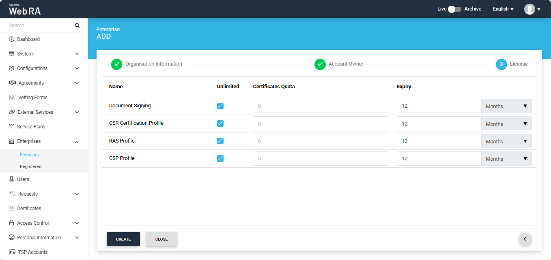This screenshot has height=260, width=551.
Task: Click Expiry value field for CSP Profile
Action: coord(439,158)
